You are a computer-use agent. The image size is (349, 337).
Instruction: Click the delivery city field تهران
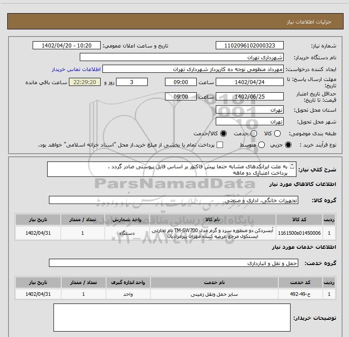tap(249, 122)
